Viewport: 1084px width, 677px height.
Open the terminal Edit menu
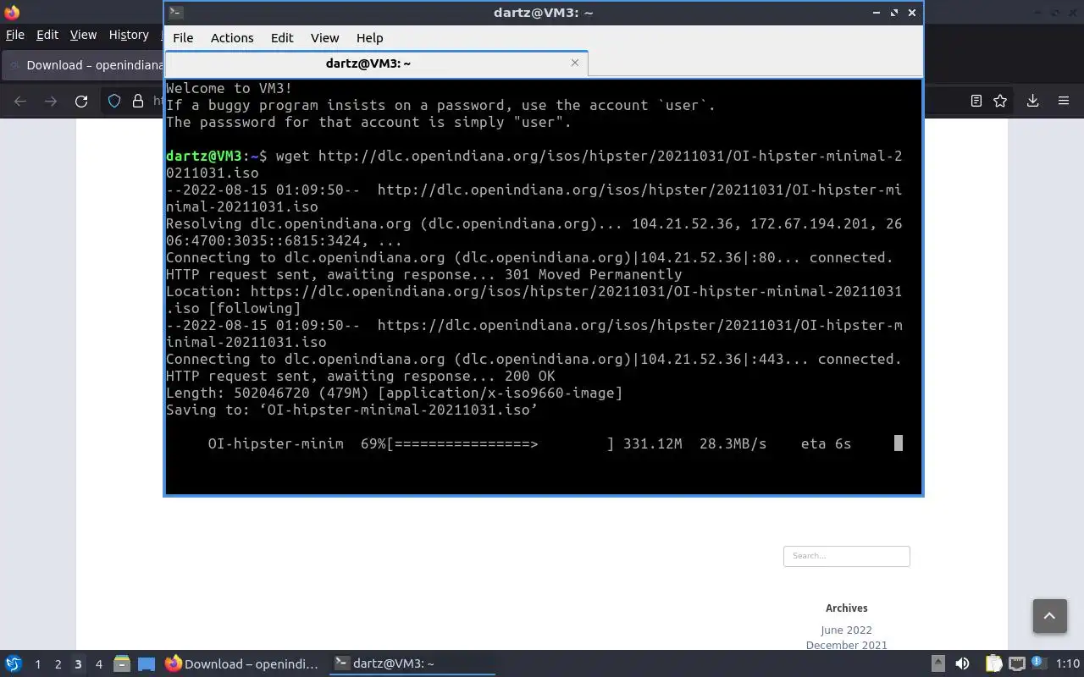[x=282, y=38]
